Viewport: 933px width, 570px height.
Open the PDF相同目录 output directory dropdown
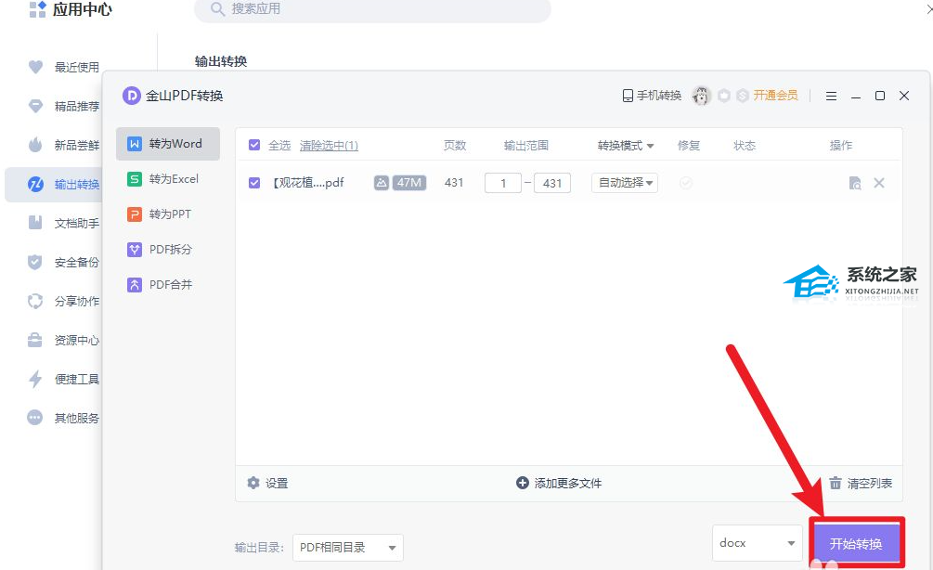click(348, 548)
